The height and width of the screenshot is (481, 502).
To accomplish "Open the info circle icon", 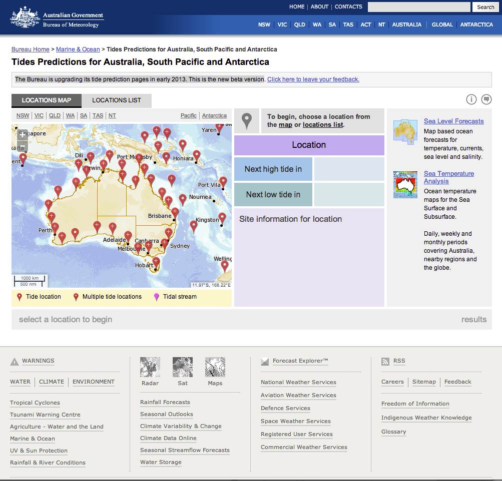I will click(471, 99).
